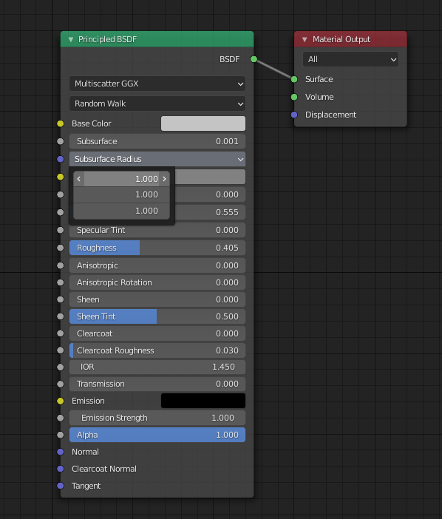Click the Subsurface 0.001 slider
Image resolution: width=442 pixels, height=519 pixels.
(157, 141)
